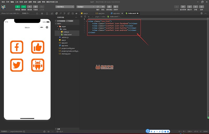
Task: Open app.js in file tree
Action: (x=67, y=40)
